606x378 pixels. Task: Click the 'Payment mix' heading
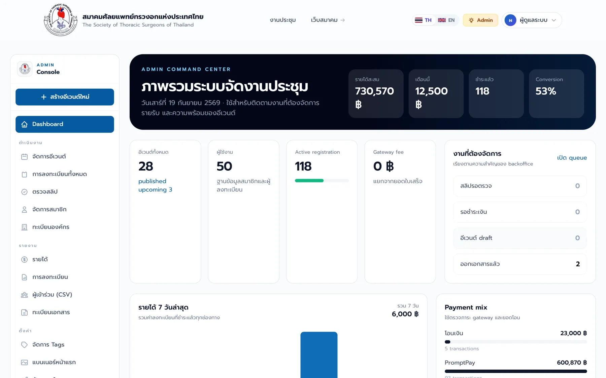[466, 307]
